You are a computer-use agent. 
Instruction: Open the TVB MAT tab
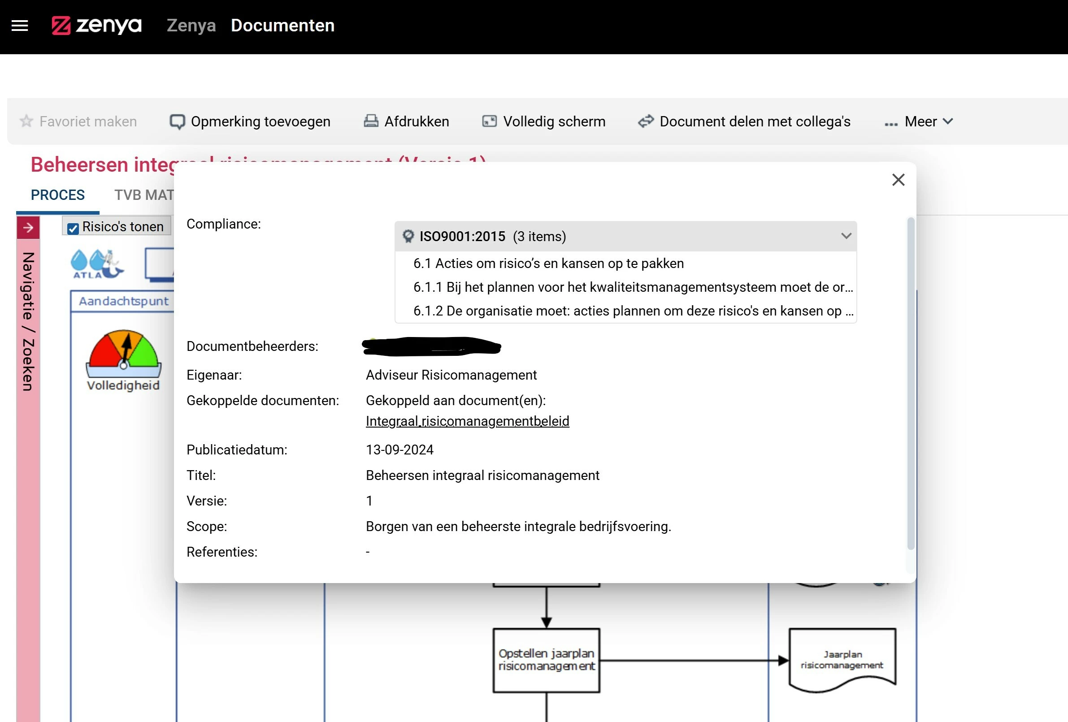144,195
